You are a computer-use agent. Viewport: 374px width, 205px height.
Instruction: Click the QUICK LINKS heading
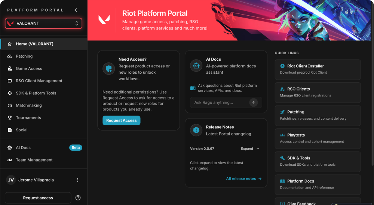click(287, 53)
